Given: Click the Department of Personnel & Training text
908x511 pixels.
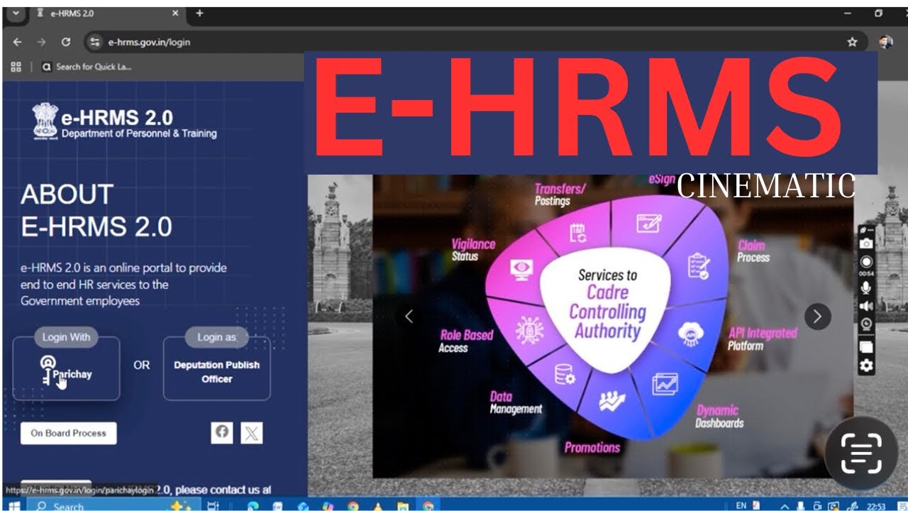Looking at the screenshot, I should pos(139,133).
